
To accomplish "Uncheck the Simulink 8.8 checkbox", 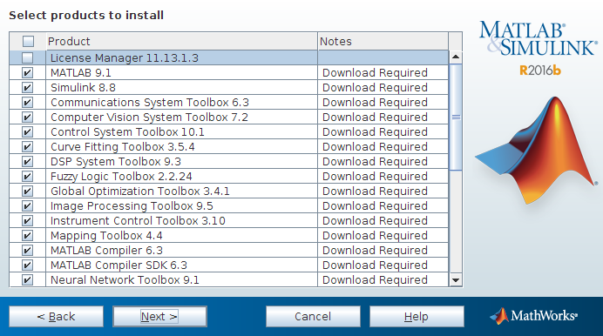I will [27, 88].
